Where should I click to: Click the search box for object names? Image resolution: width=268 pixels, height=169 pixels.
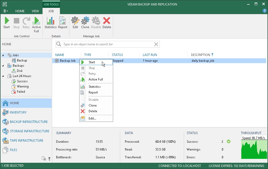click(x=108, y=44)
